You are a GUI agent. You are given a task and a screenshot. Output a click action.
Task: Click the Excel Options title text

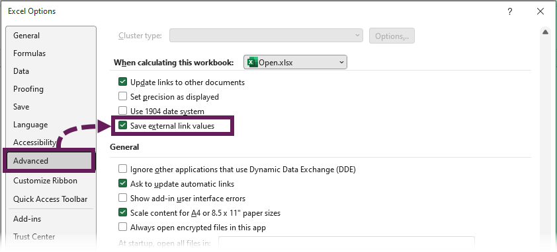click(x=32, y=11)
